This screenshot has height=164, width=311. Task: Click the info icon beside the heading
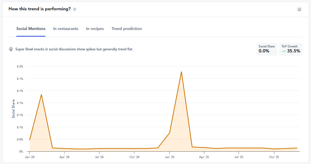75,9
